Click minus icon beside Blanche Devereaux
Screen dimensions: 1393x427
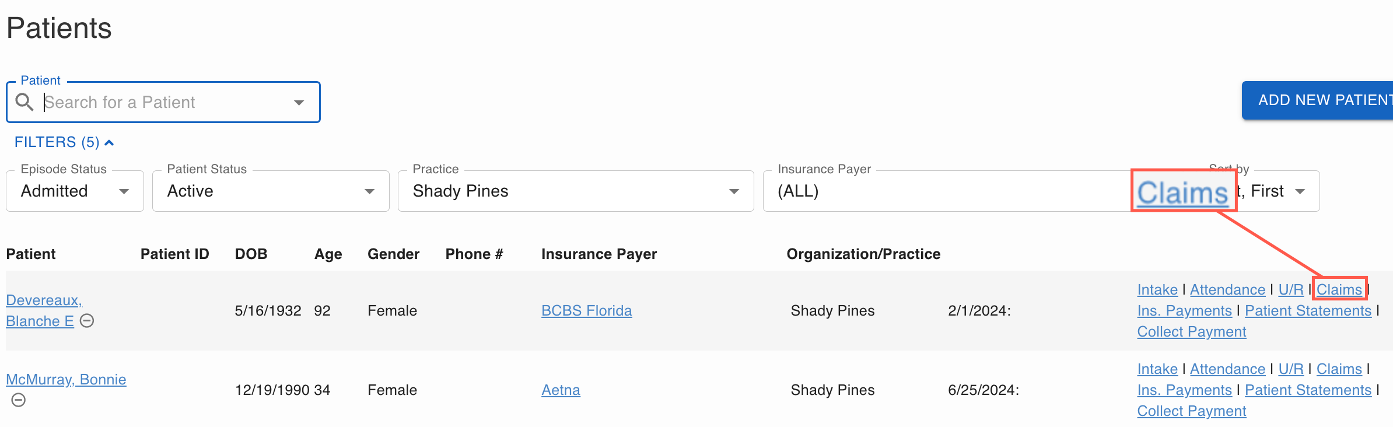tap(87, 321)
